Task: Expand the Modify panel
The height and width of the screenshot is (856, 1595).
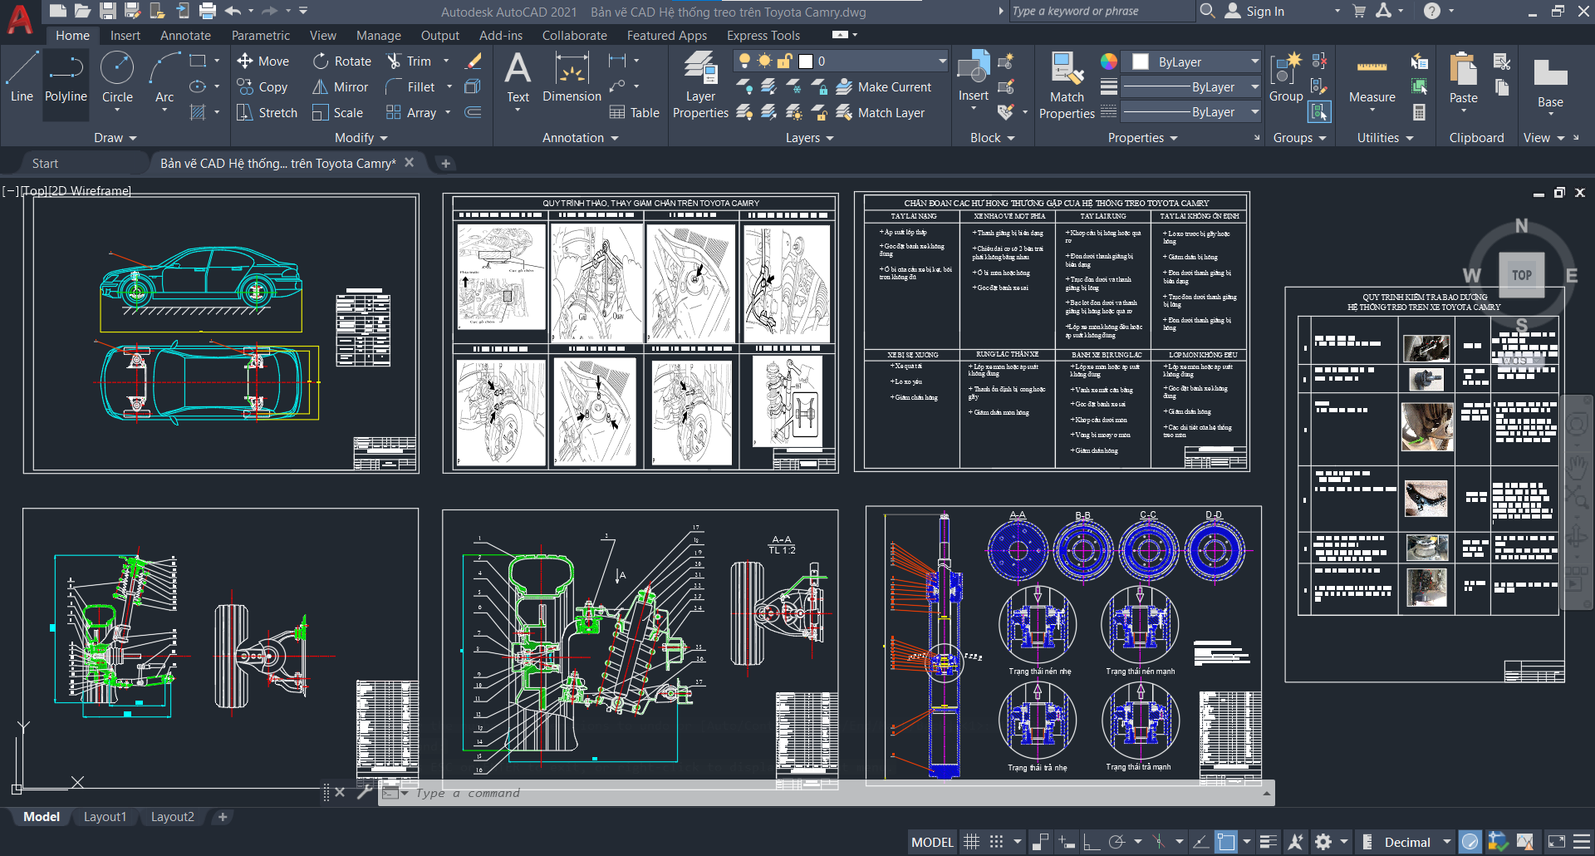Action: pos(361,138)
